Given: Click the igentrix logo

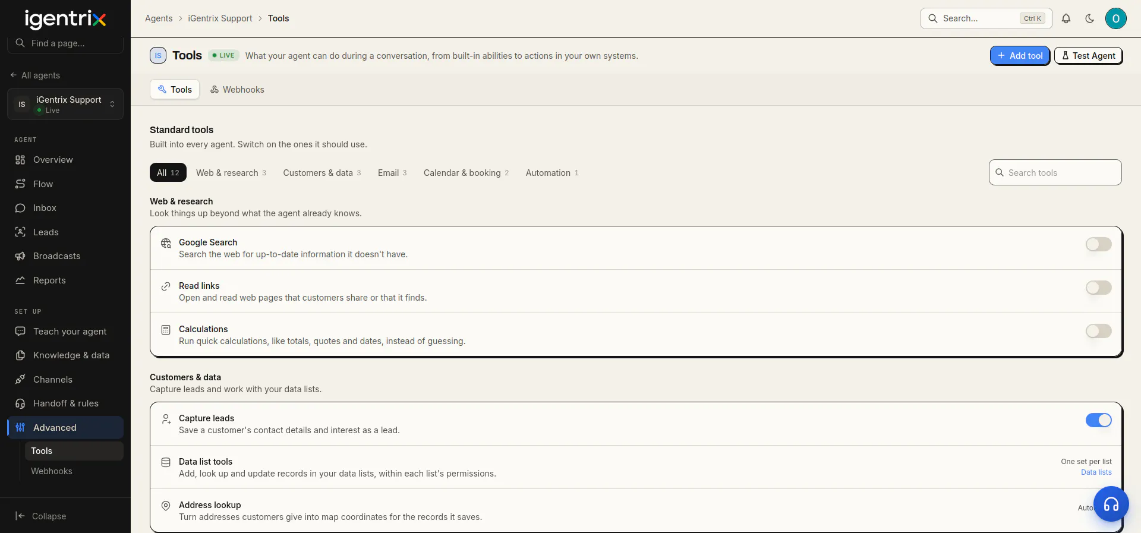Looking at the screenshot, I should 65,19.
